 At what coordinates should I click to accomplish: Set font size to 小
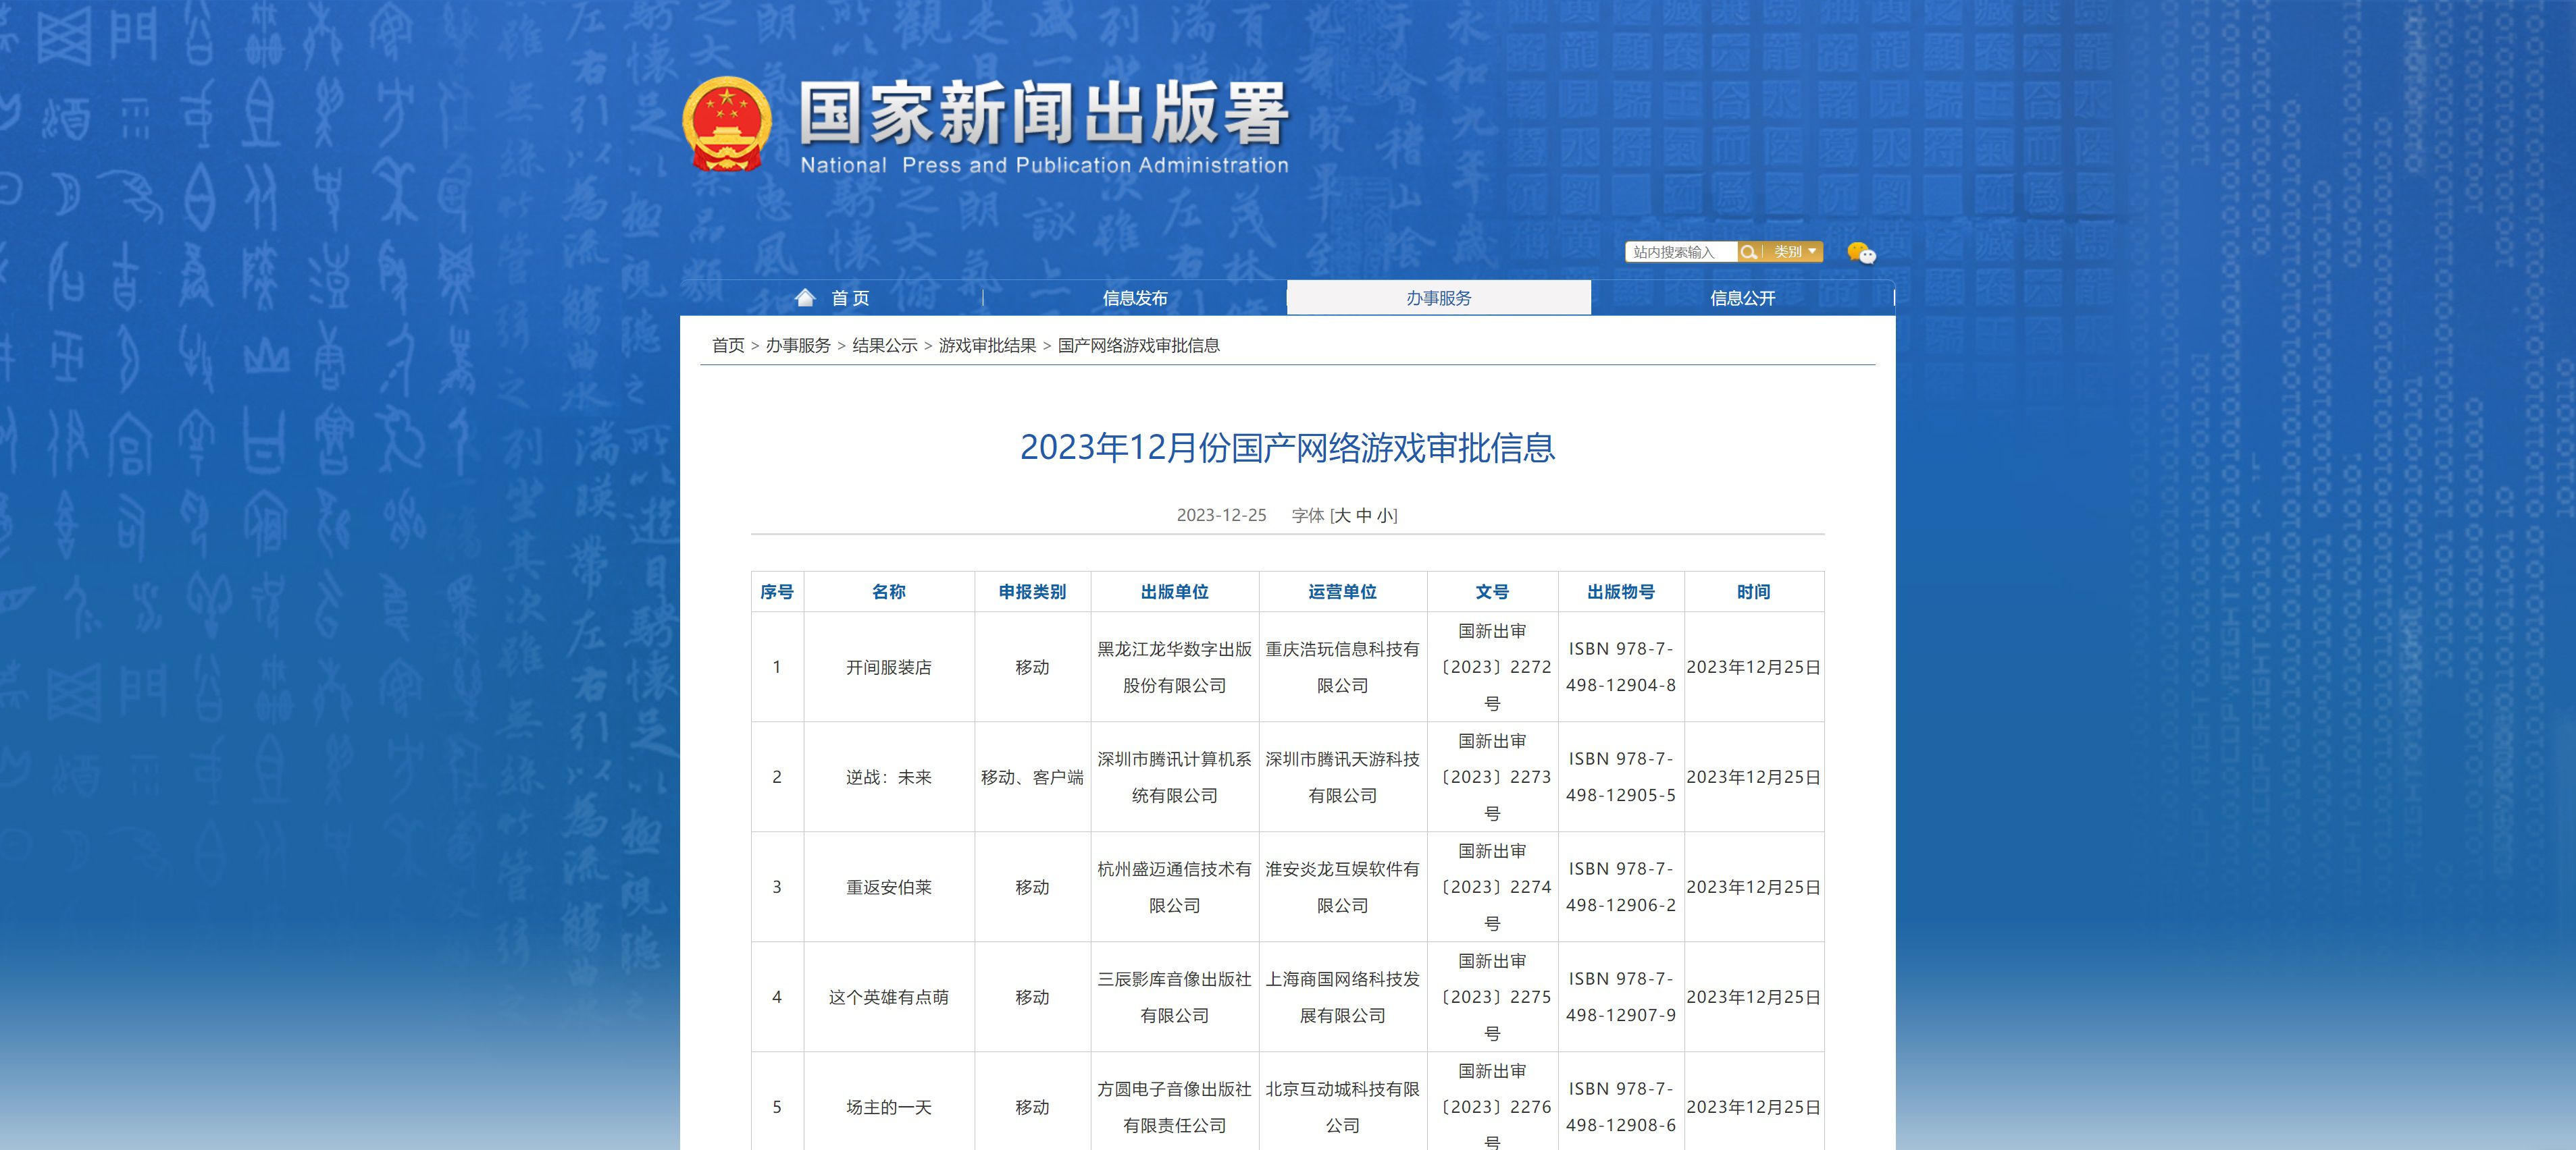coord(1385,516)
